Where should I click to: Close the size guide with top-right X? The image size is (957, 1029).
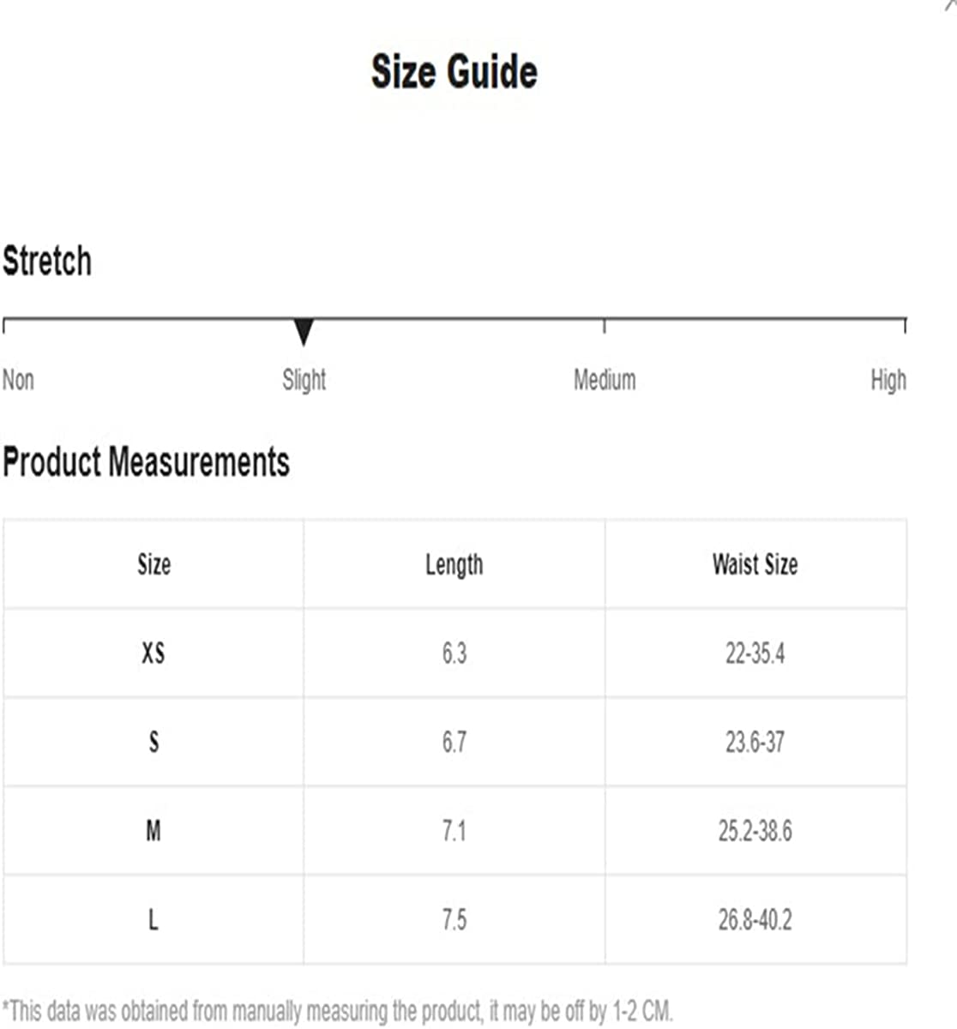950,5
